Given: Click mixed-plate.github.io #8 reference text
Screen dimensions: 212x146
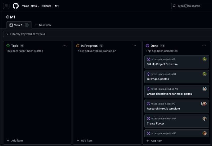Looking at the screenshot, I should (164, 89).
